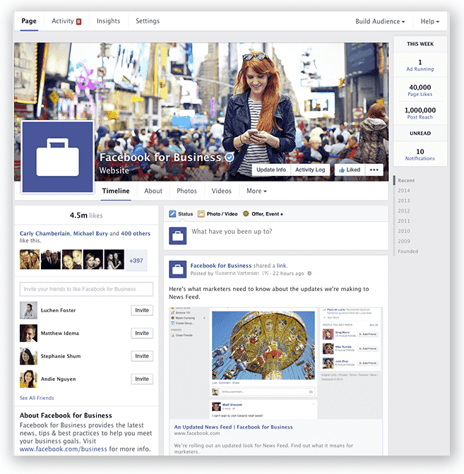Open the www.facebook.com/business link
Image resolution: width=464 pixels, height=474 pixels.
click(x=63, y=449)
